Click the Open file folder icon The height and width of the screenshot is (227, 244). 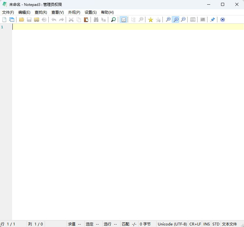(x=22, y=20)
